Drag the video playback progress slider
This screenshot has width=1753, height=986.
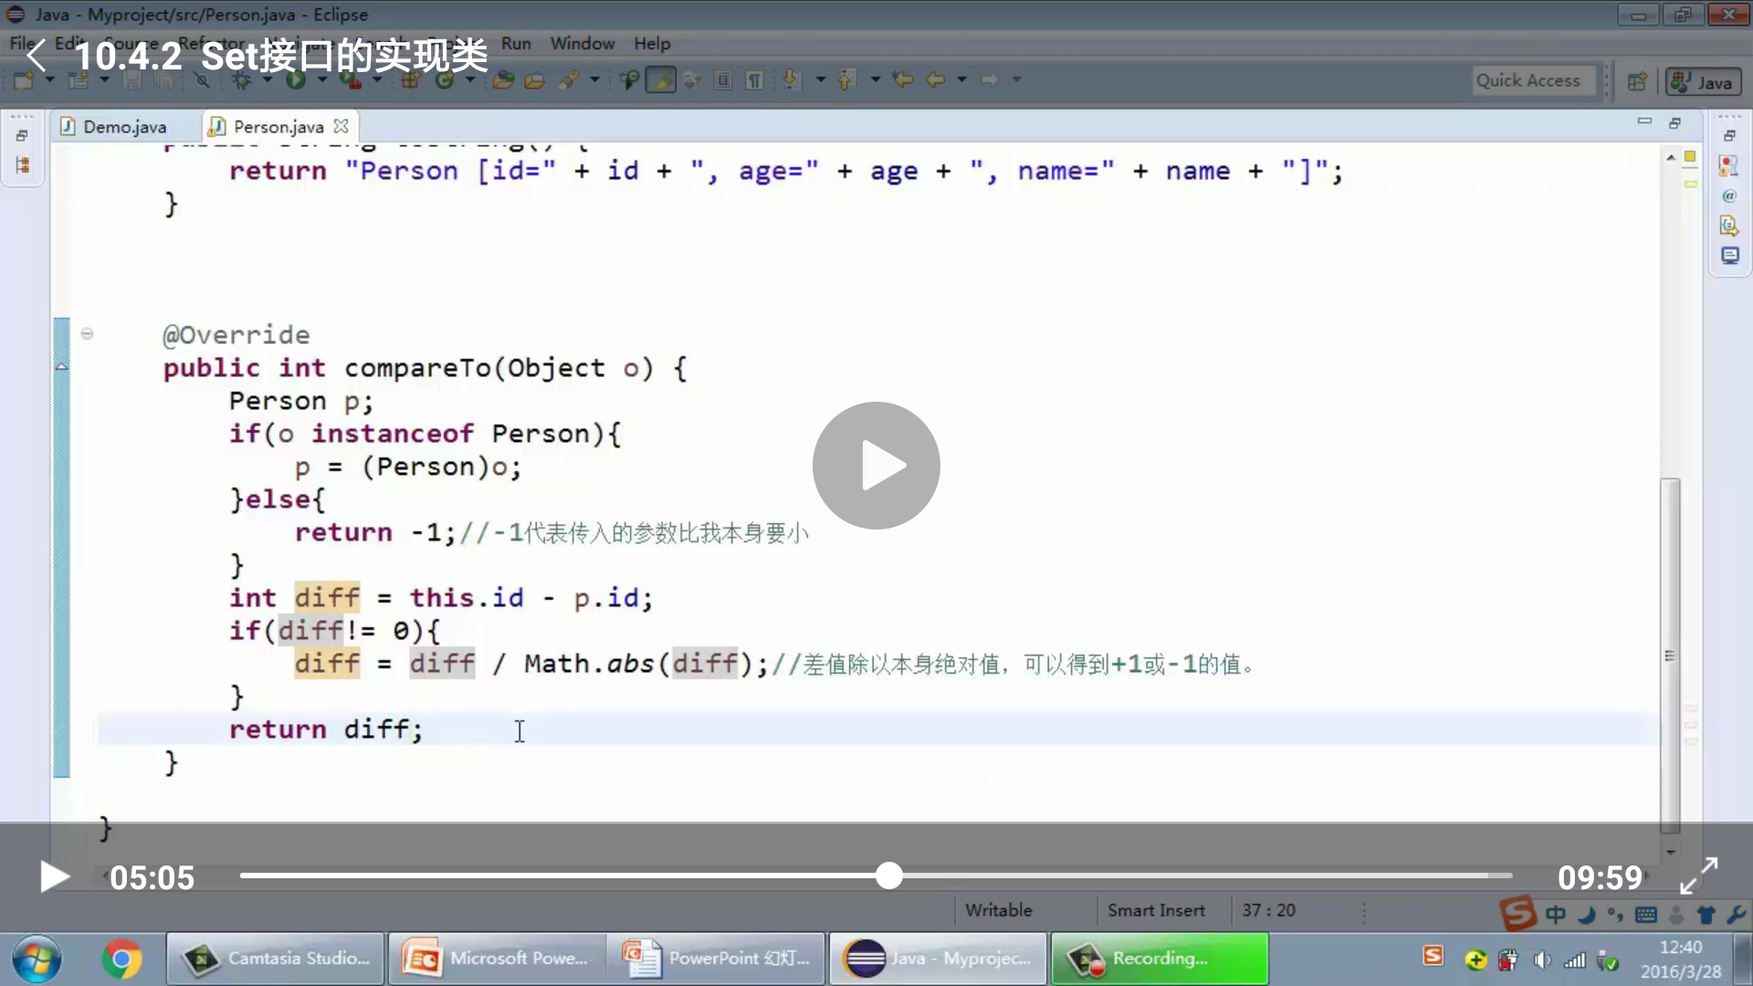point(891,877)
